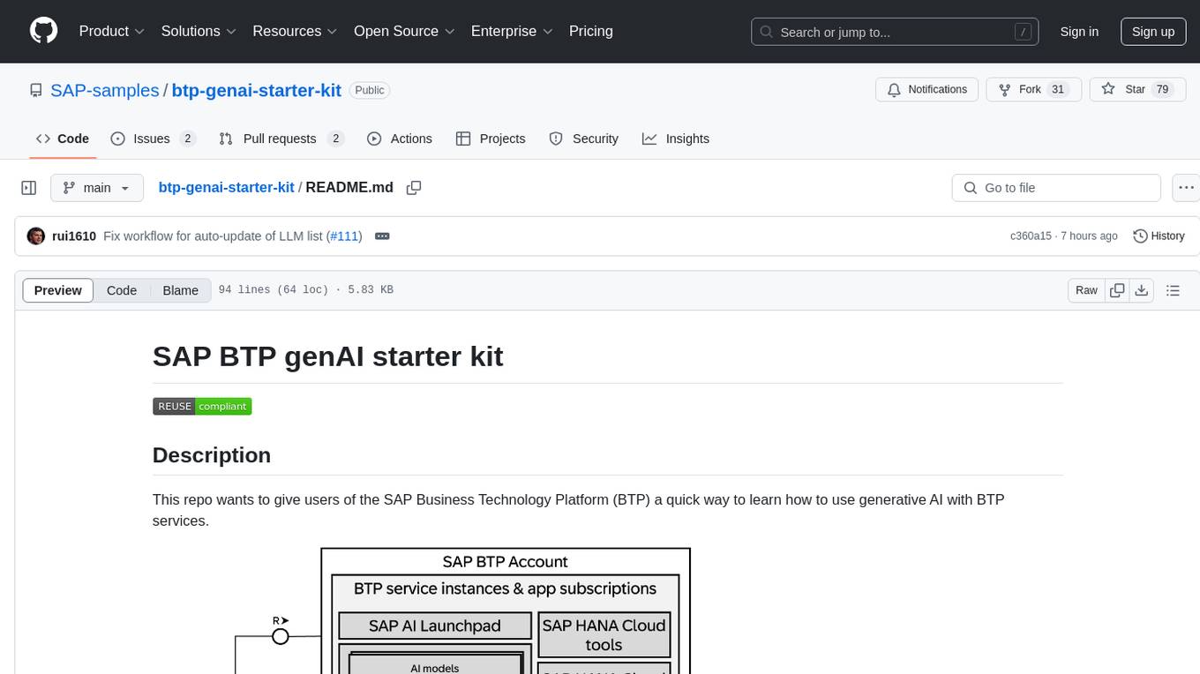
Task: Focus the Go to file input
Action: click(x=1056, y=188)
